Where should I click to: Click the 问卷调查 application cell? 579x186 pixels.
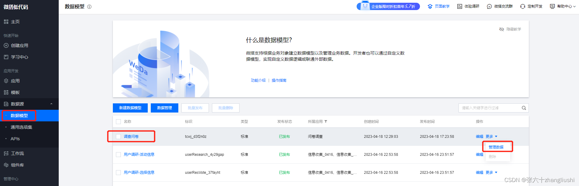click(315, 137)
